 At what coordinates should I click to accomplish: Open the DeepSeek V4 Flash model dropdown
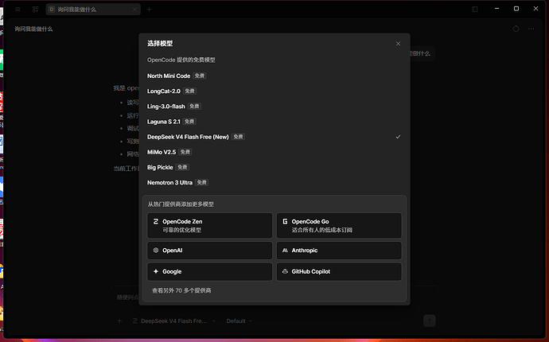coord(174,321)
